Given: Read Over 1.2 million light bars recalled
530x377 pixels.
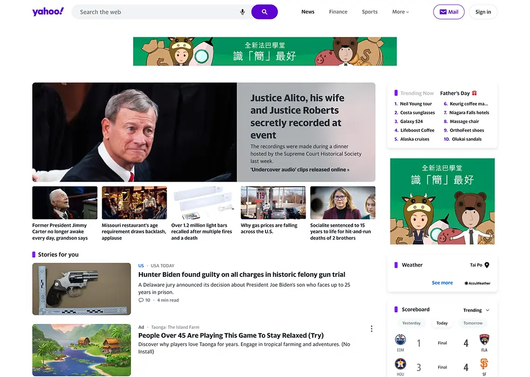Looking at the screenshot, I should [x=201, y=232].
